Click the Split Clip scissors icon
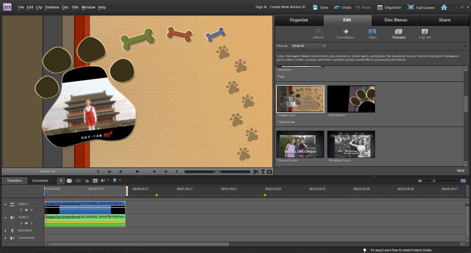Screen dimensions: 471x253 coord(256,172)
